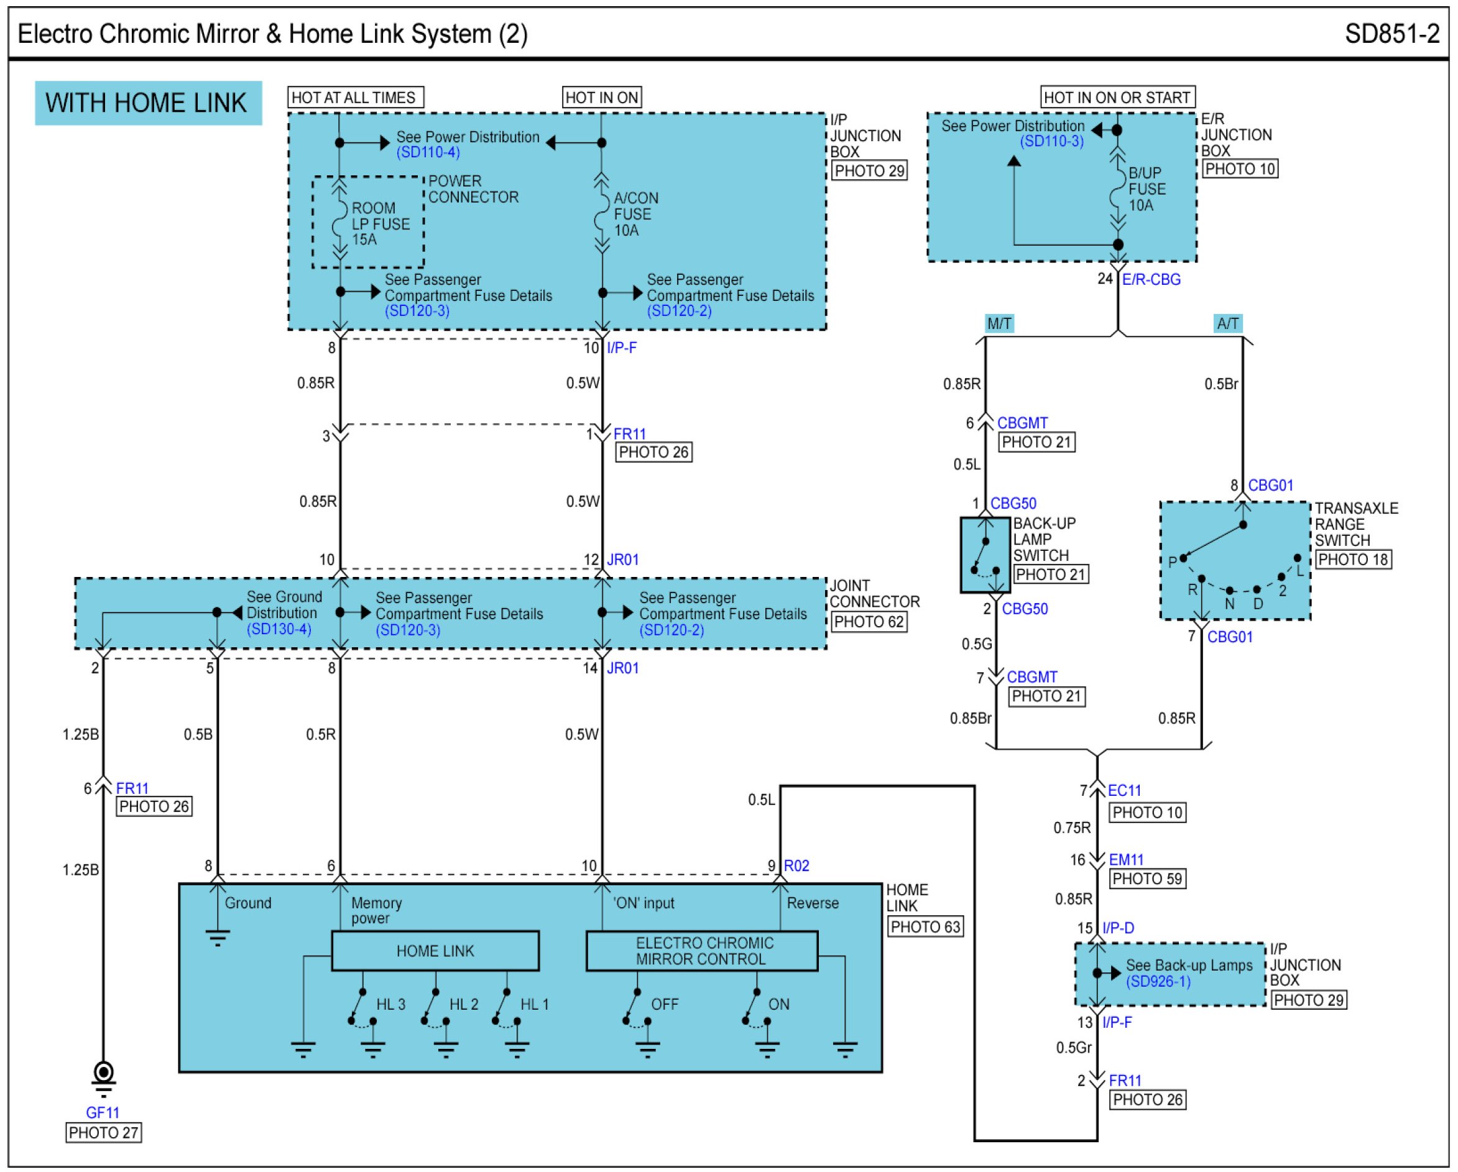
Task: Click the PHOTO 63 Home Link box
Action: (925, 927)
